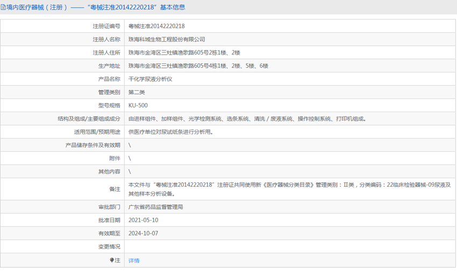Click the 有效期至 label
The image size is (457, 271).
tap(109, 233)
